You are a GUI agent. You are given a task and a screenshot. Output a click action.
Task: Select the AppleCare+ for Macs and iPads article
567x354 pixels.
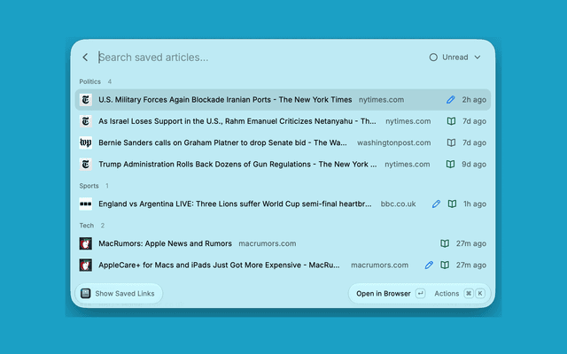tap(283, 265)
